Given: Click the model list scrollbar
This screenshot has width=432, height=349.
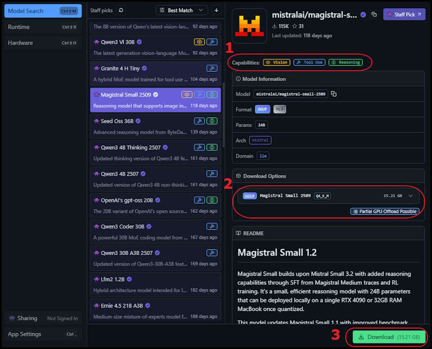Looking at the screenshot, I should [x=224, y=115].
